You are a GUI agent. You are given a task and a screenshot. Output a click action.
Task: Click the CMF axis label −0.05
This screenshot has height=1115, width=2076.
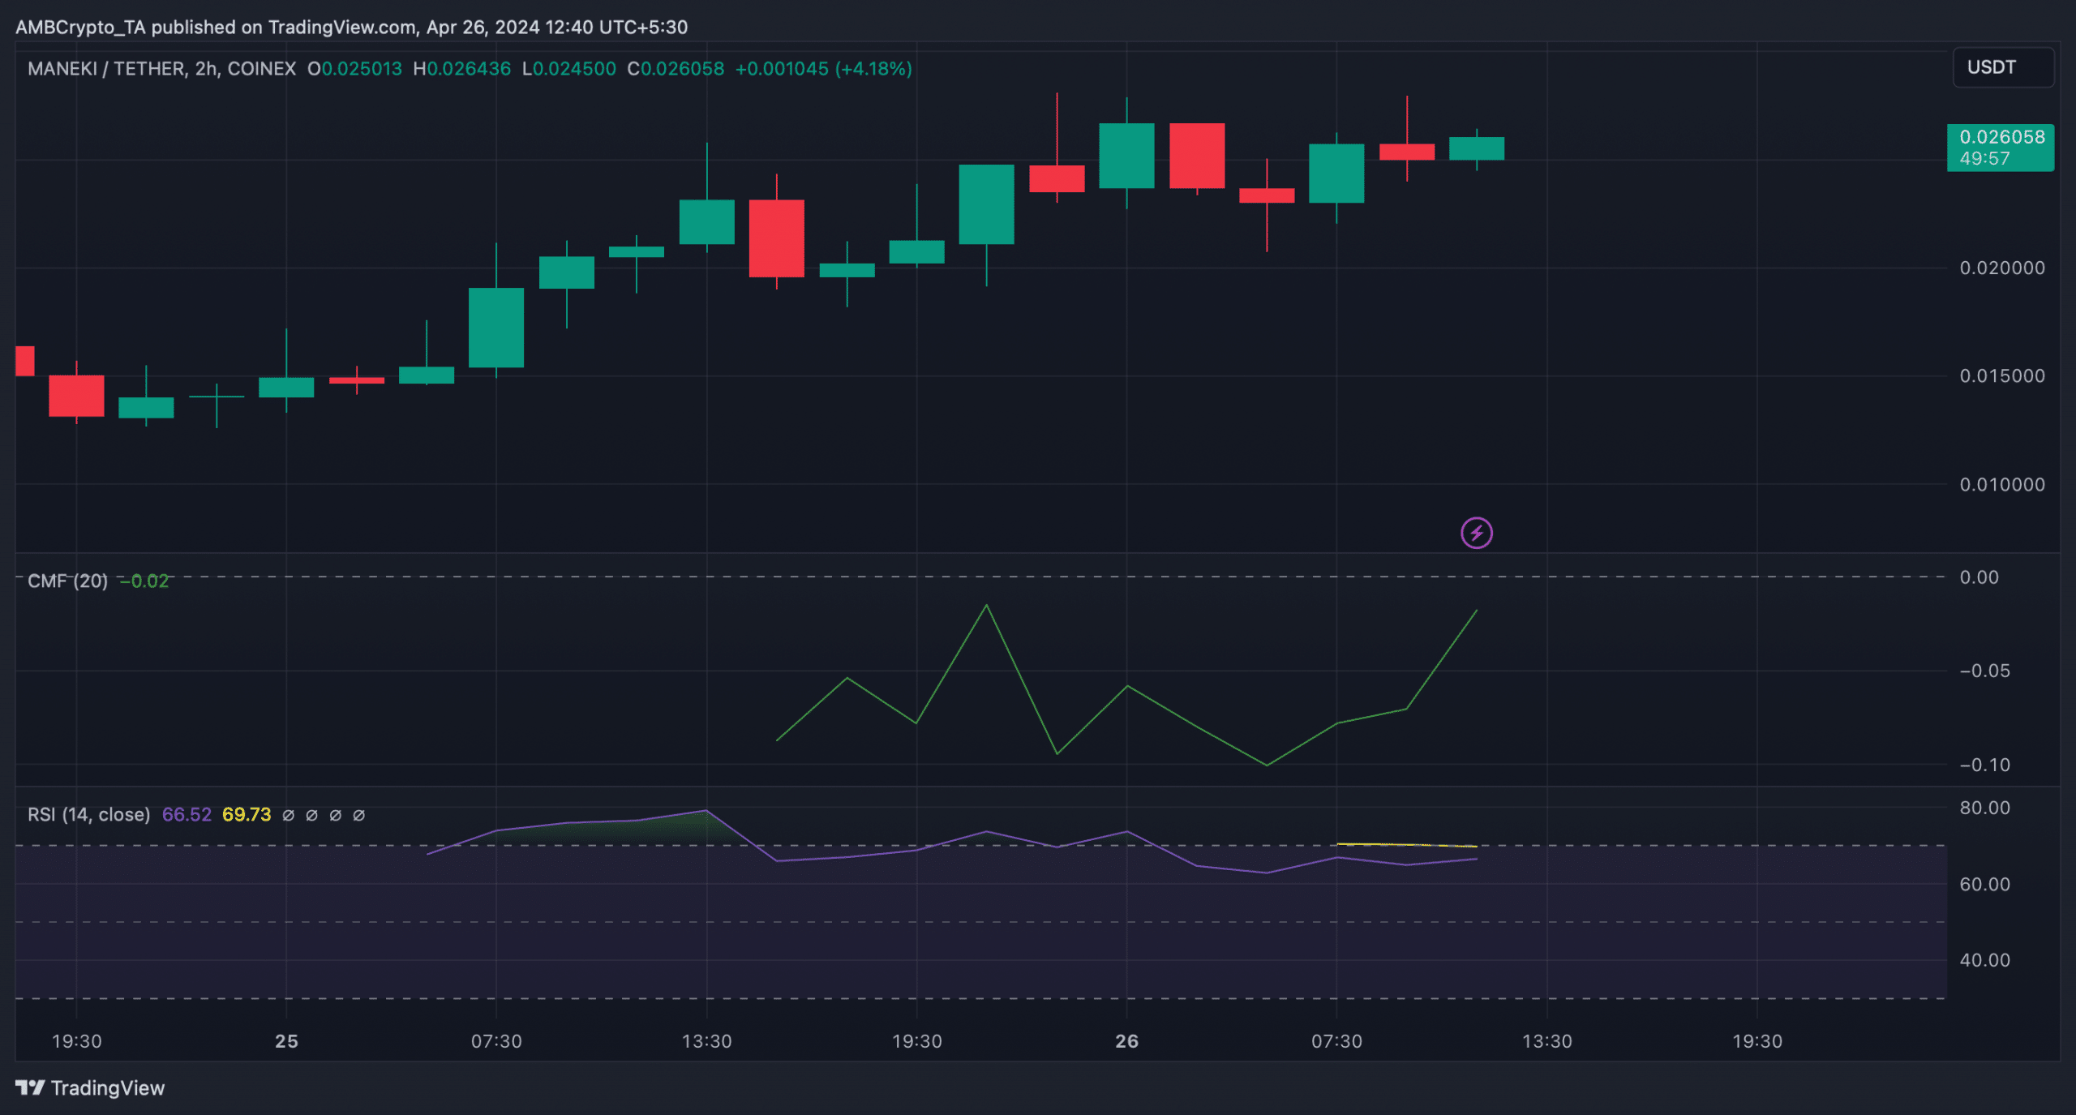[x=1985, y=671]
